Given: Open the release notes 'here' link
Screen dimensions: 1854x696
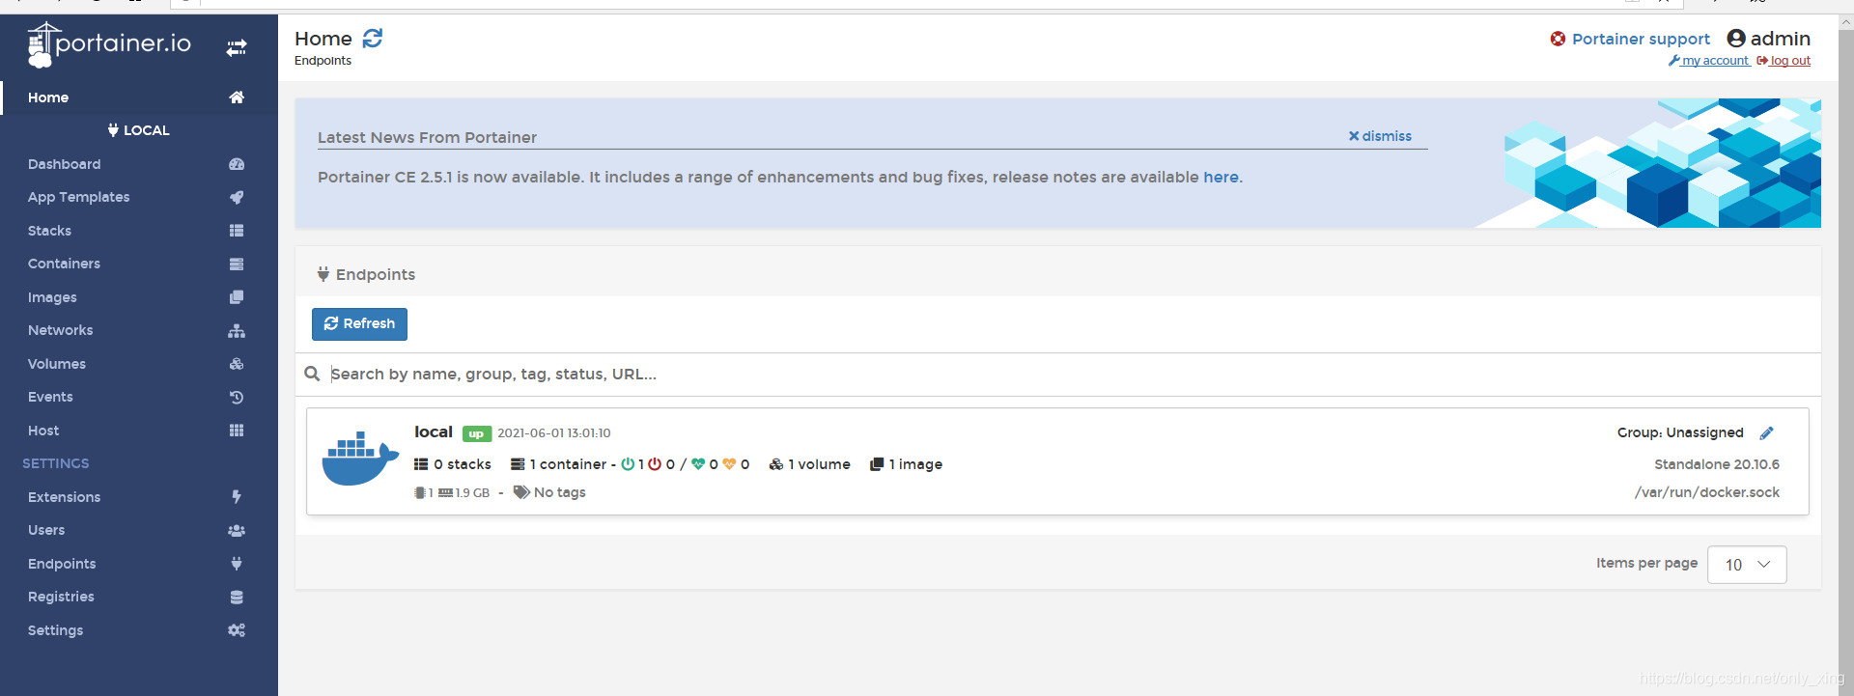Looking at the screenshot, I should tap(1221, 177).
